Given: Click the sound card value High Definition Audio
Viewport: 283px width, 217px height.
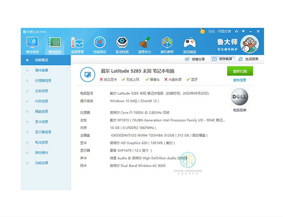Looking at the screenshot, I should pyautogui.click(x=149, y=158).
